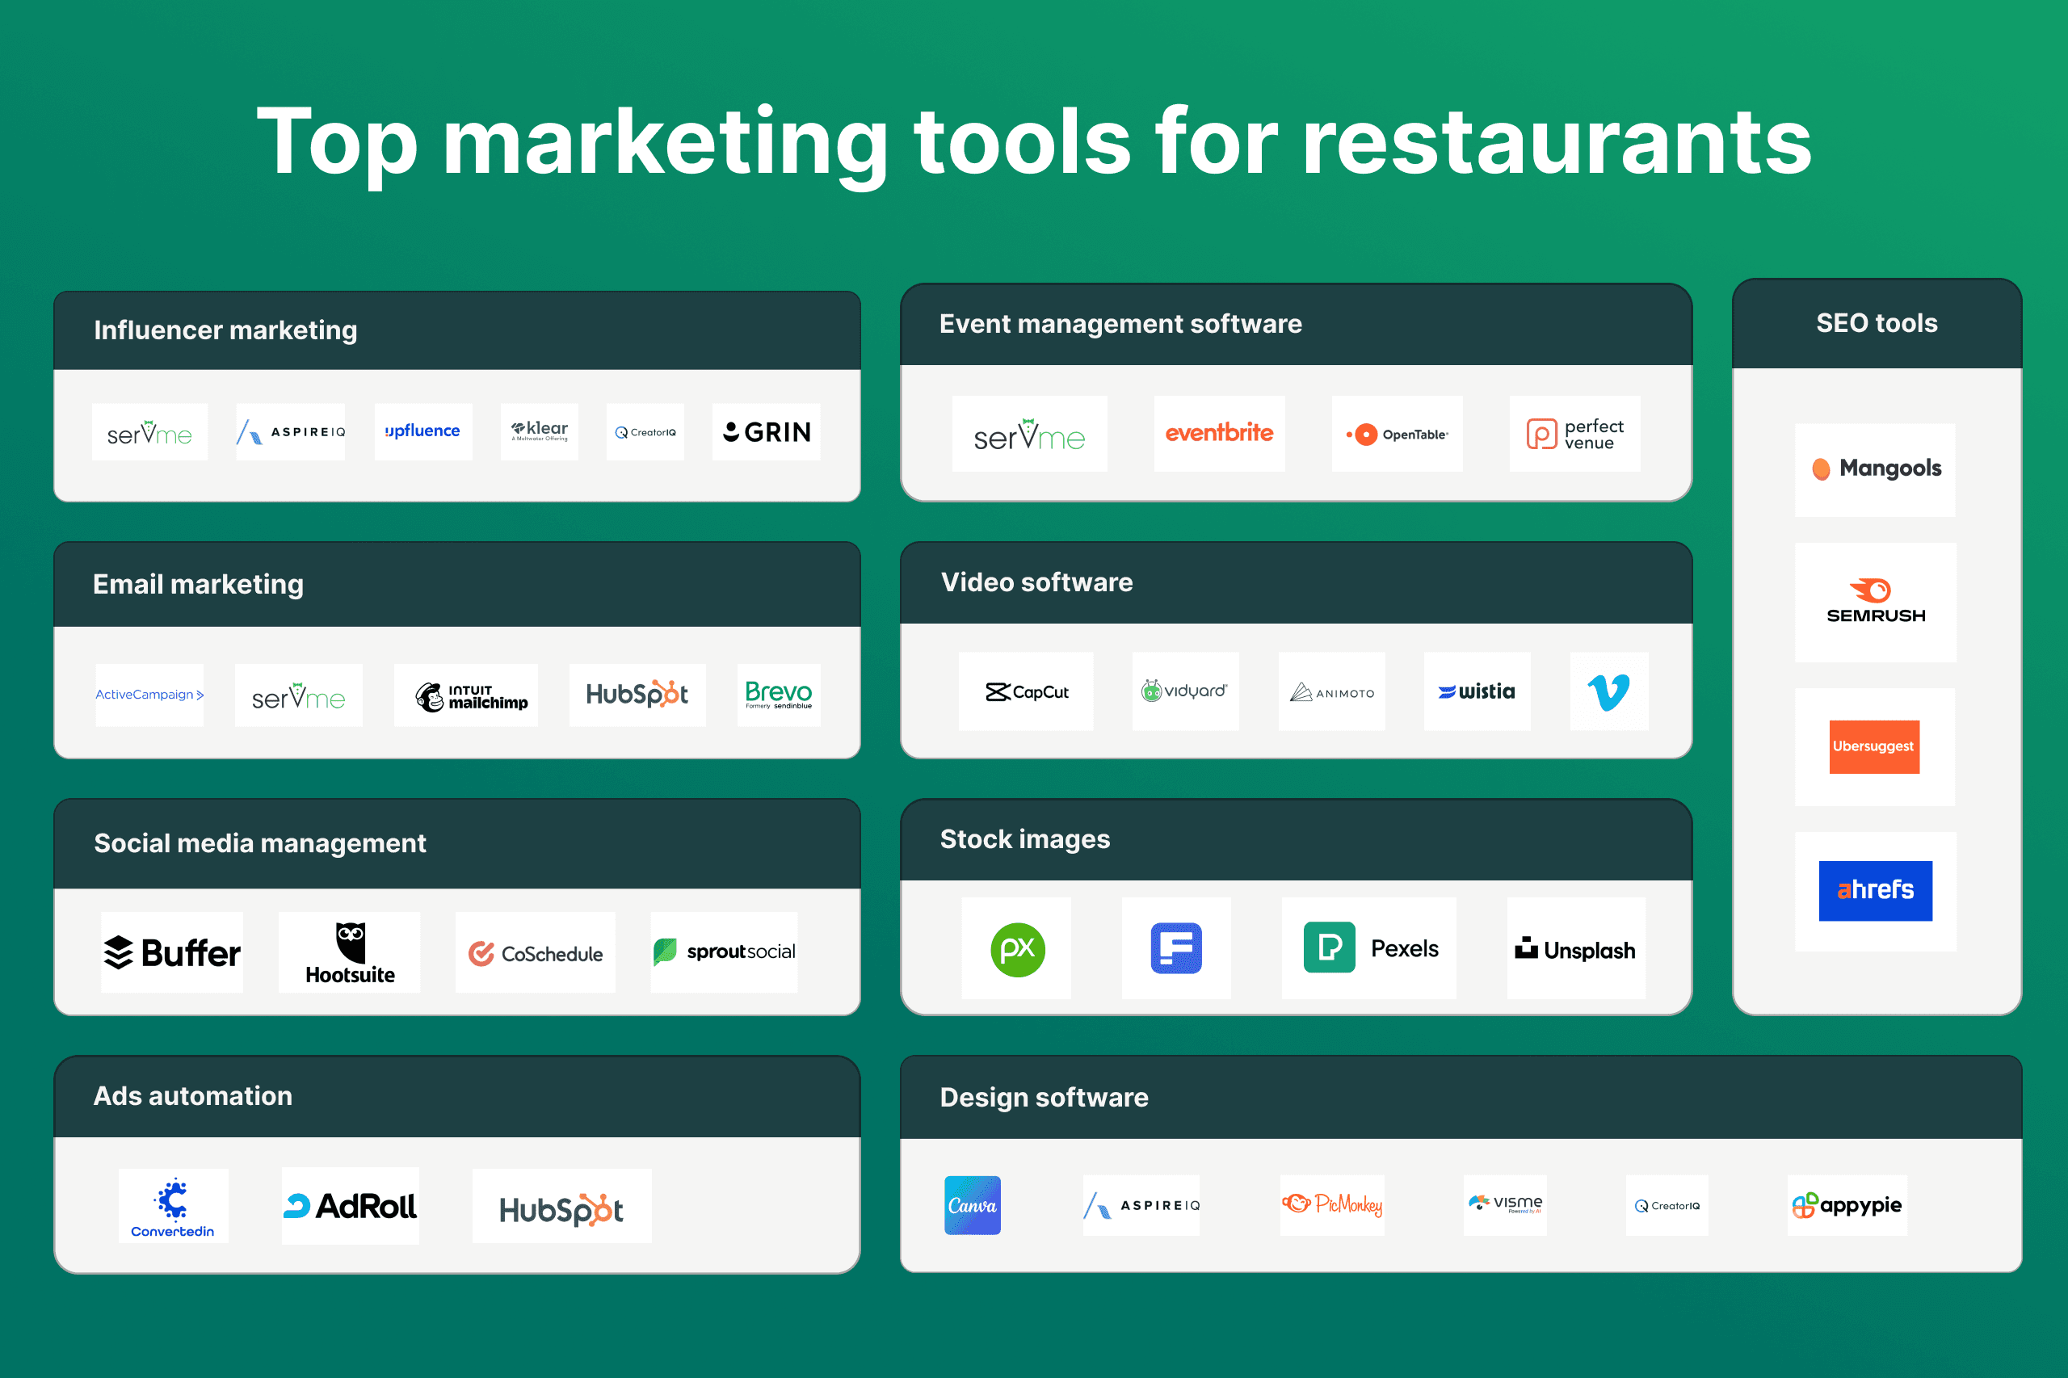Click the blue Vimeo V logo
The width and height of the screenshot is (2068, 1378).
coord(1609,691)
